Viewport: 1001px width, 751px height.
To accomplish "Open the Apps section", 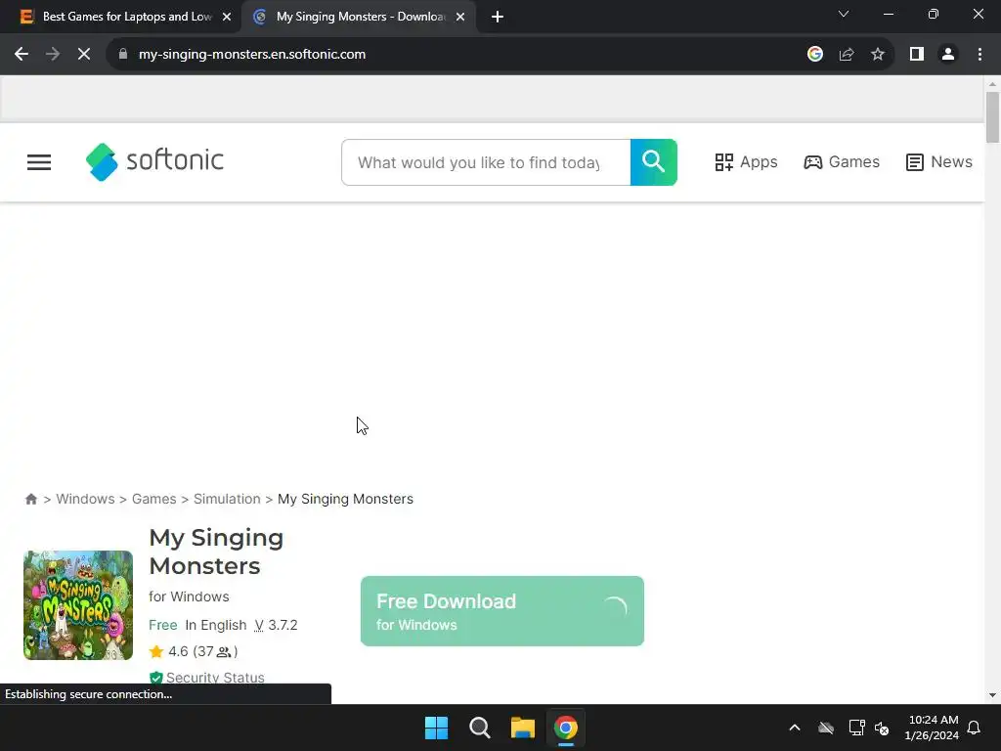I will pyautogui.click(x=746, y=162).
